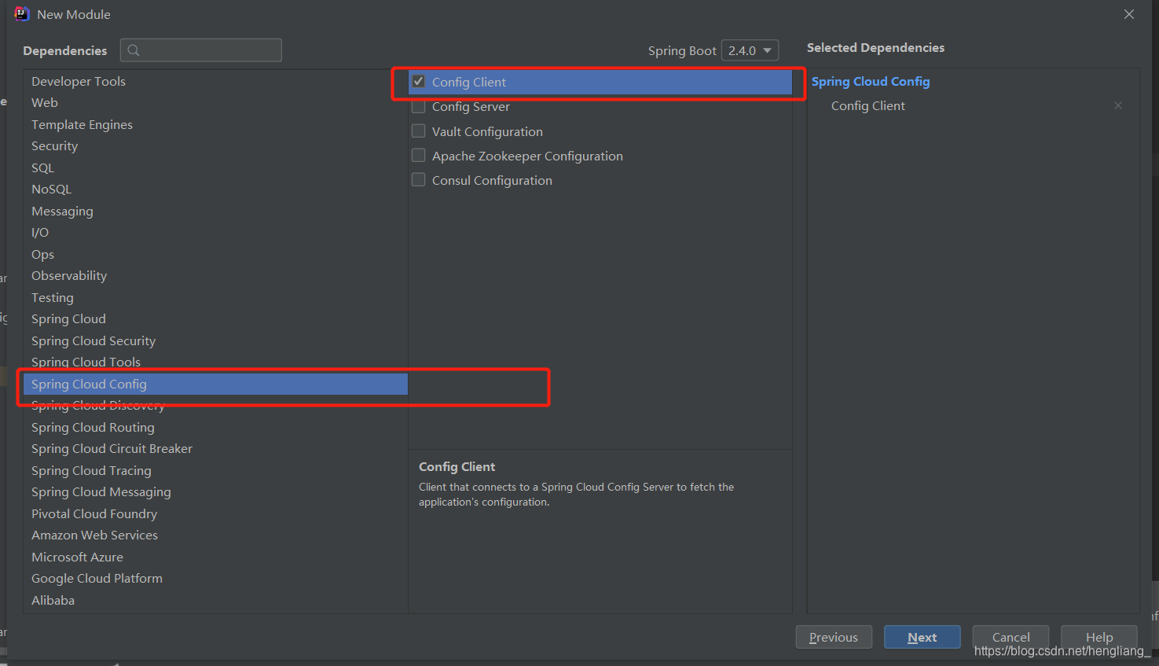
Task: Close the New Module dialog
Action: pos(1129,14)
